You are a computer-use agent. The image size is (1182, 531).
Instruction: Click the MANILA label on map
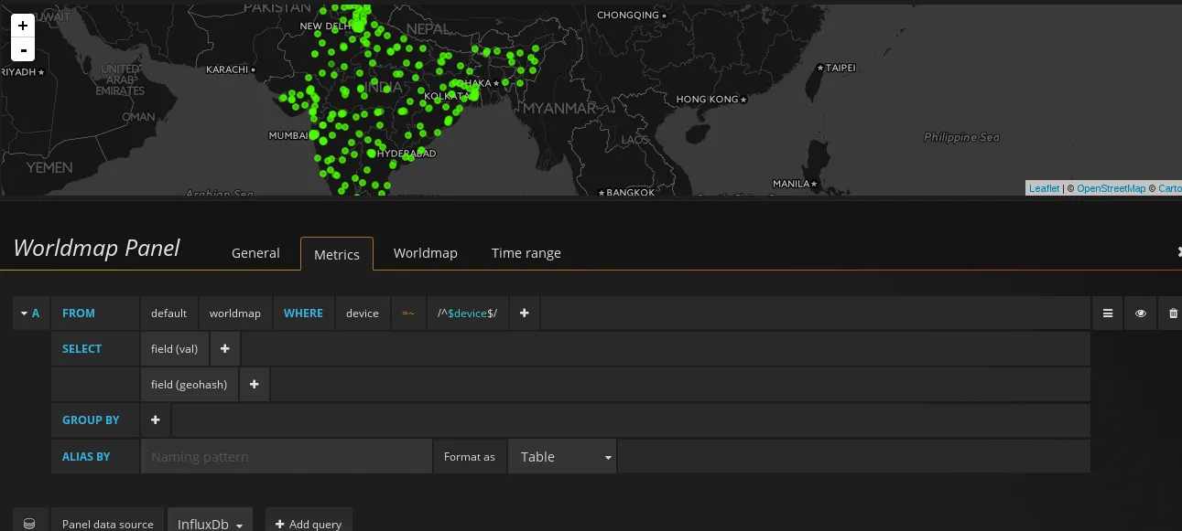(x=791, y=184)
